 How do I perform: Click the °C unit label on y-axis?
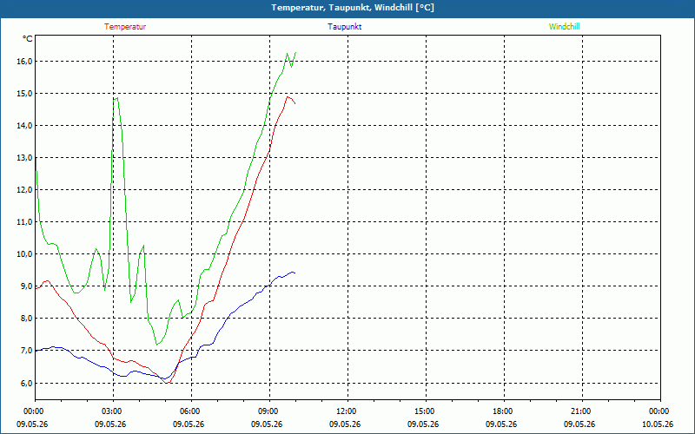pos(28,39)
